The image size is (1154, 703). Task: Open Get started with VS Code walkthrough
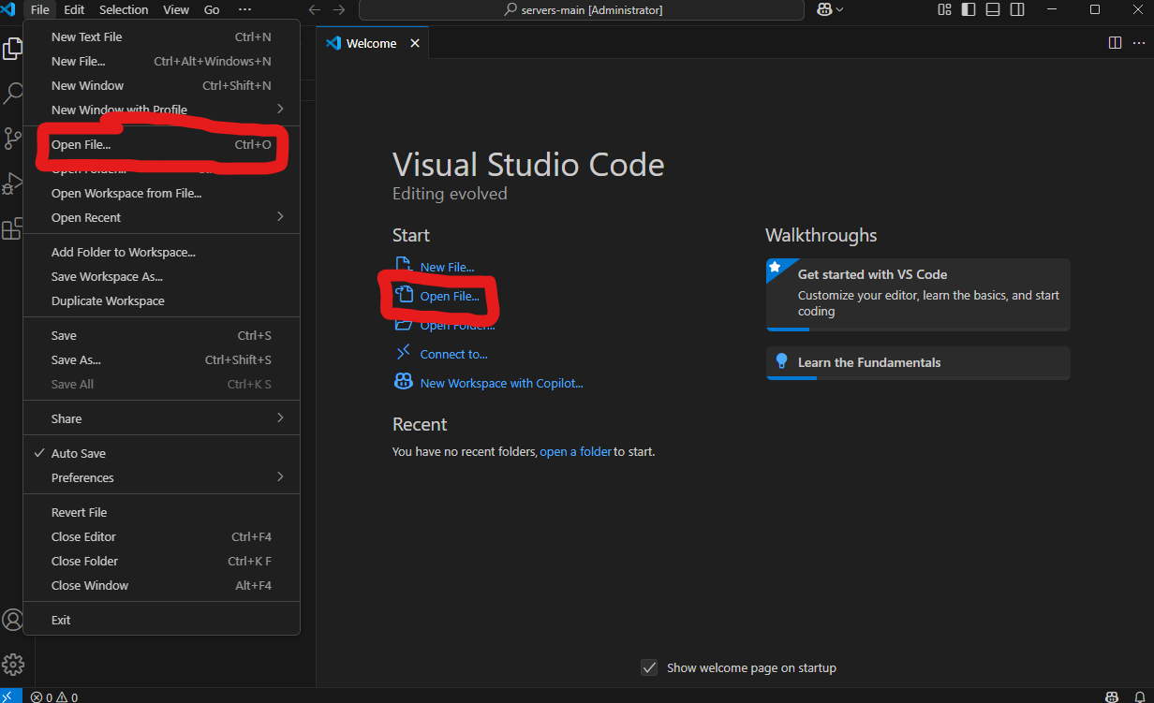(x=918, y=294)
